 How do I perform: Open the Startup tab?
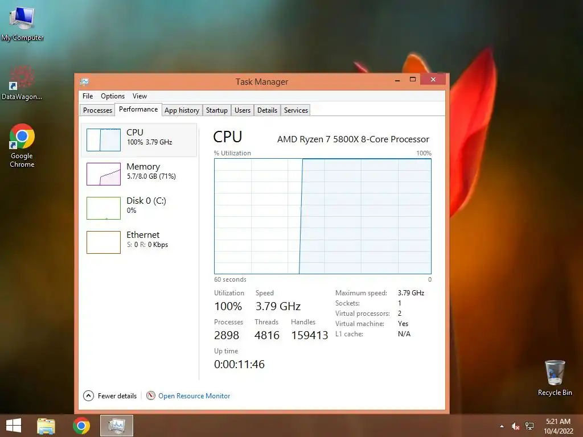point(217,110)
